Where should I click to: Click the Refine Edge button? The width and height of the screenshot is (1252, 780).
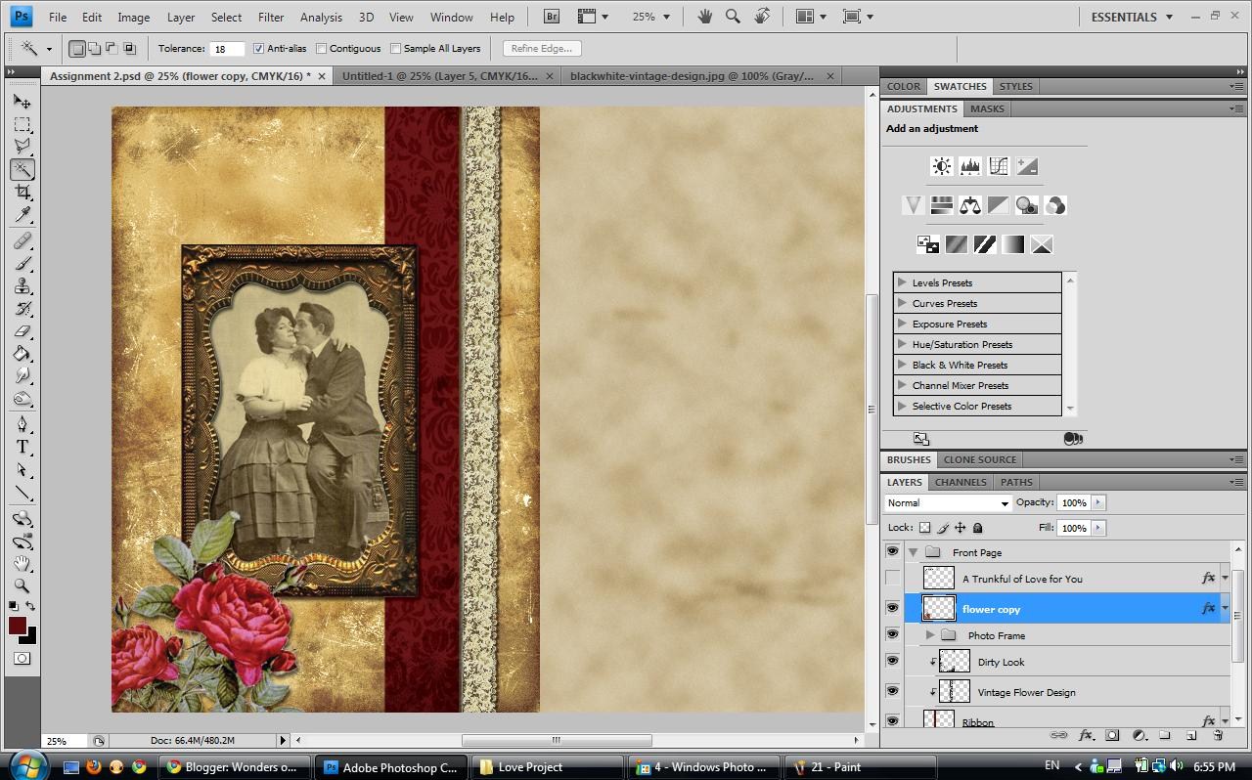point(542,48)
